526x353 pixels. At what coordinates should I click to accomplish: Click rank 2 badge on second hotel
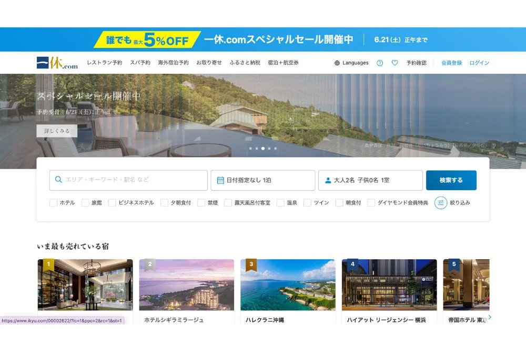coord(149,264)
